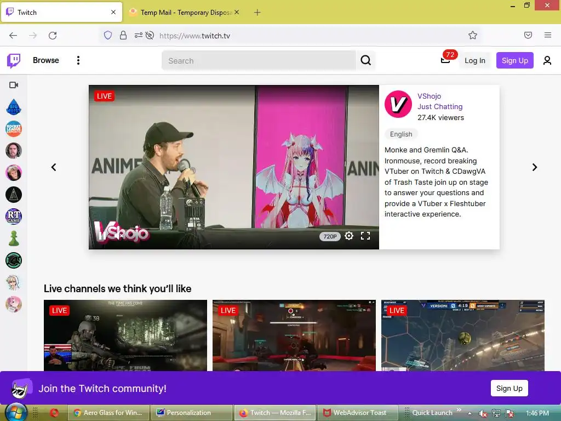561x421 pixels.
Task: Open the Big Moist channel avatar in sidebar
Action: (x=14, y=107)
